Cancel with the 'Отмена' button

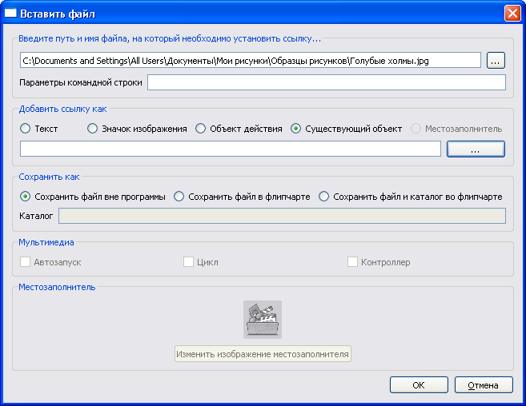pyautogui.click(x=484, y=385)
